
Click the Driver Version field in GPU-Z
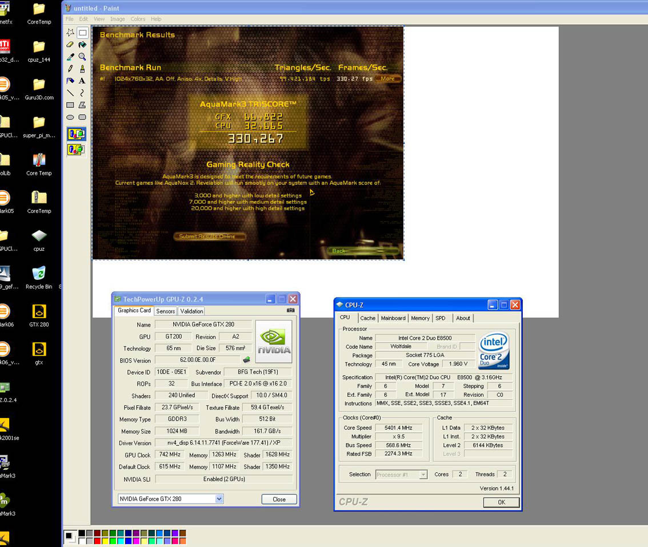223,443
